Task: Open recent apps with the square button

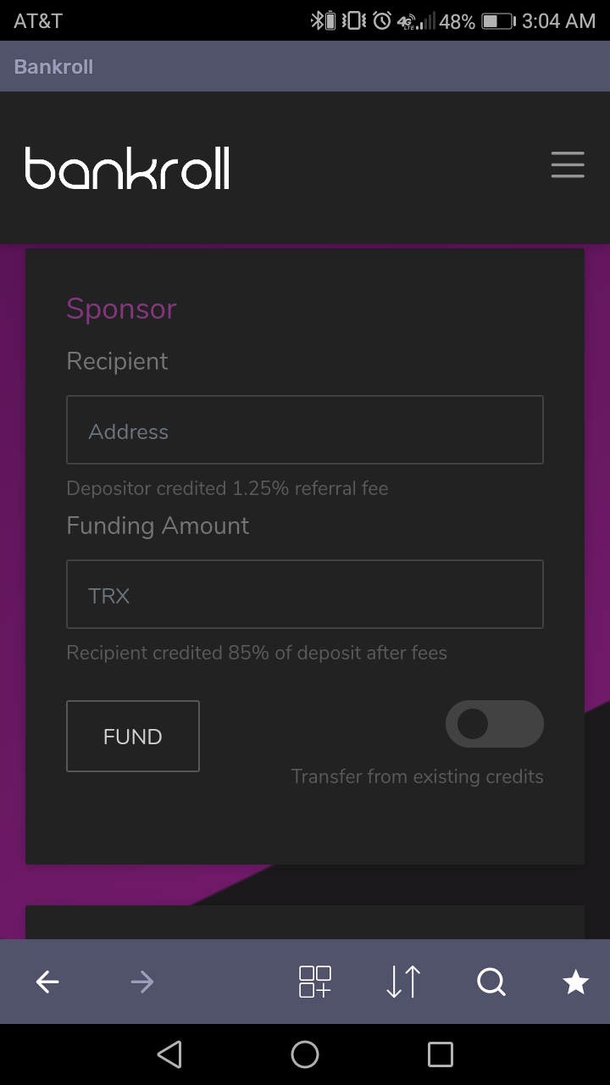Action: [x=441, y=1054]
